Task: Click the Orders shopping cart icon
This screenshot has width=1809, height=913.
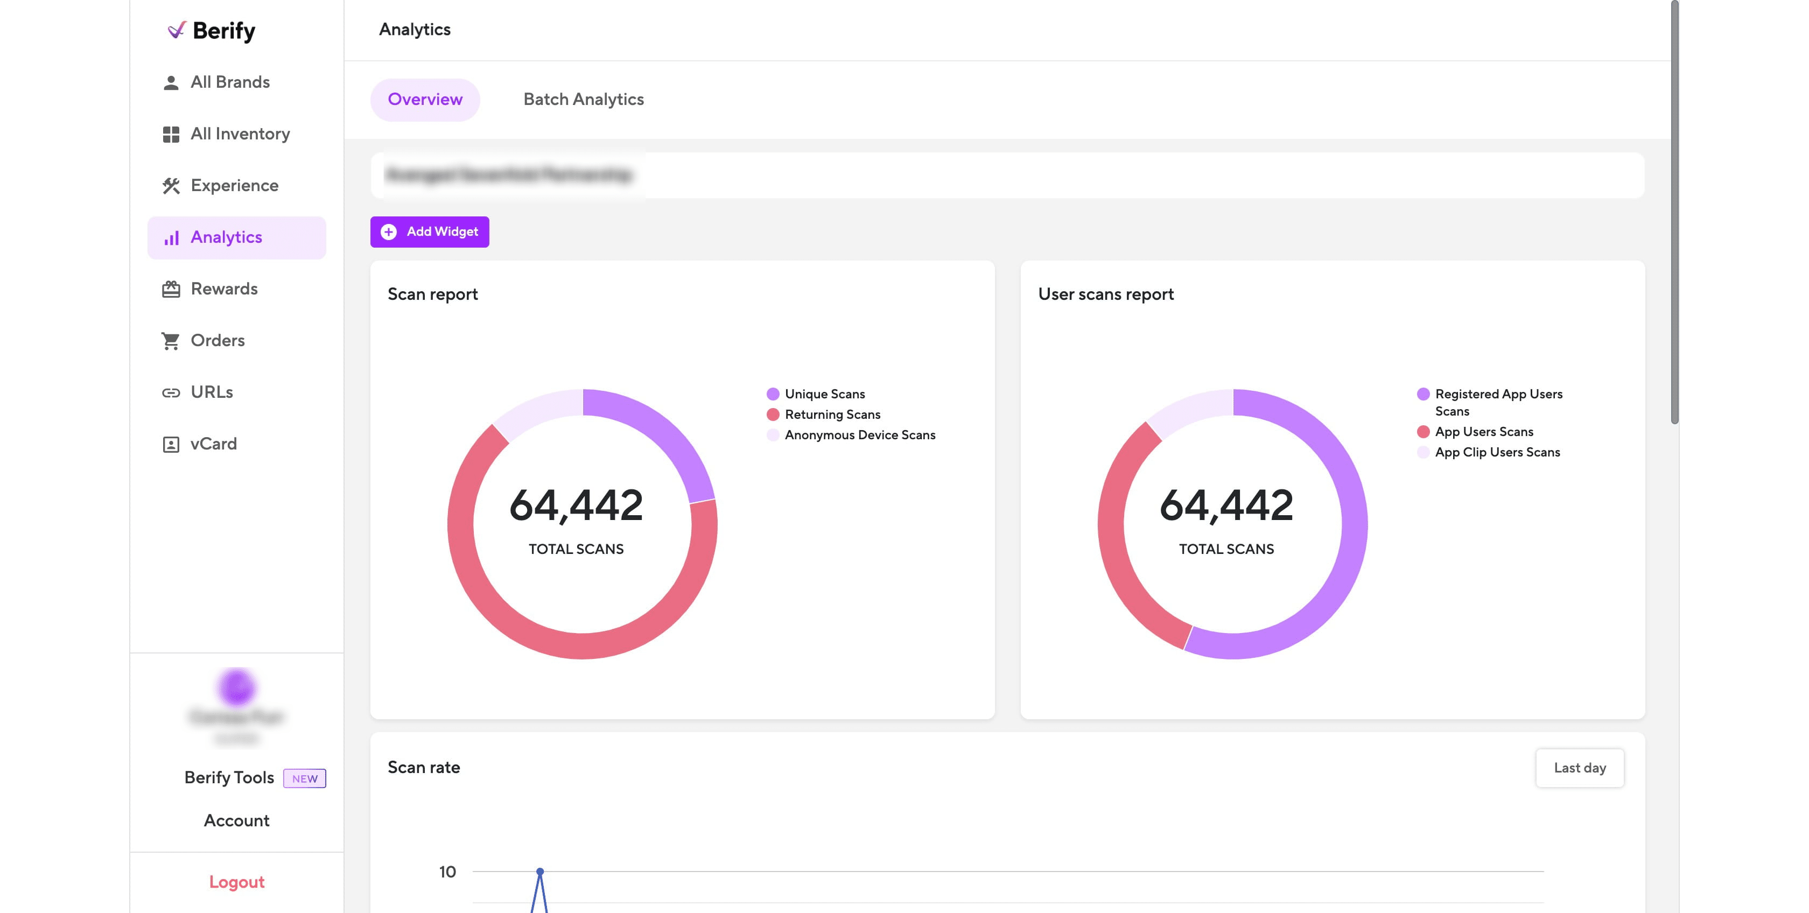Action: pos(171,340)
